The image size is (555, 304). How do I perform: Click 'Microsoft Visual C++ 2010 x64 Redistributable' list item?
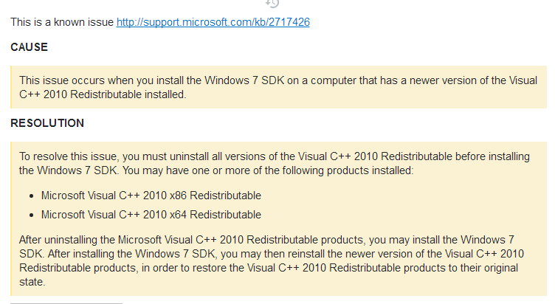[151, 215]
